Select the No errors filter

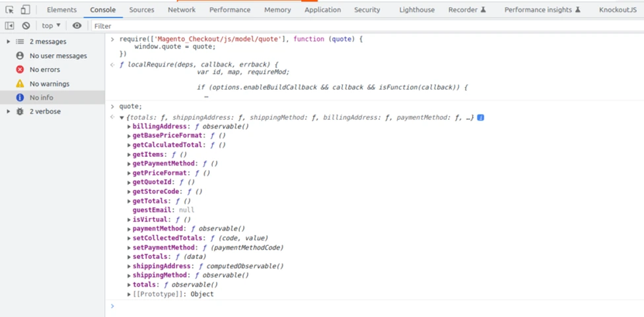[x=44, y=69]
